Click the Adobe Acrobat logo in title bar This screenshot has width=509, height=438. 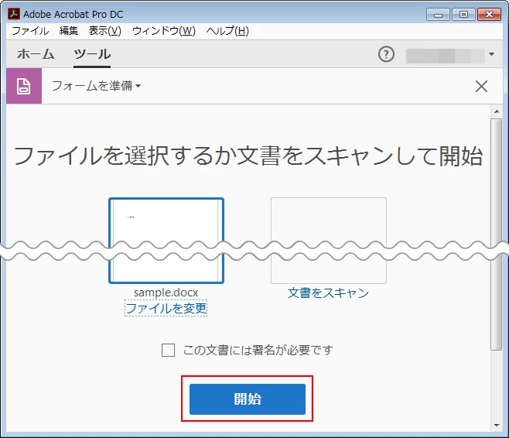pyautogui.click(x=14, y=14)
